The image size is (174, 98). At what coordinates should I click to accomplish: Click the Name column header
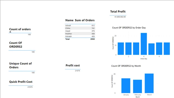tap(69, 20)
